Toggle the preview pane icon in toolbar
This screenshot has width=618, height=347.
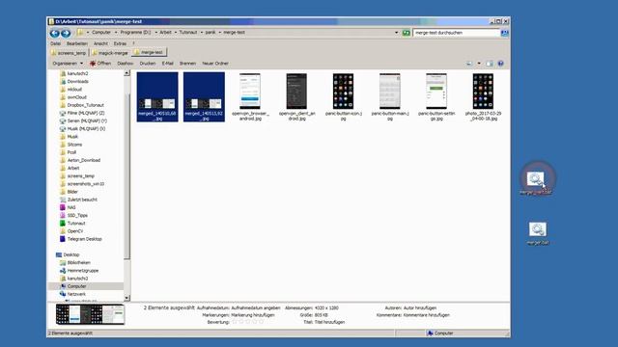(x=490, y=64)
